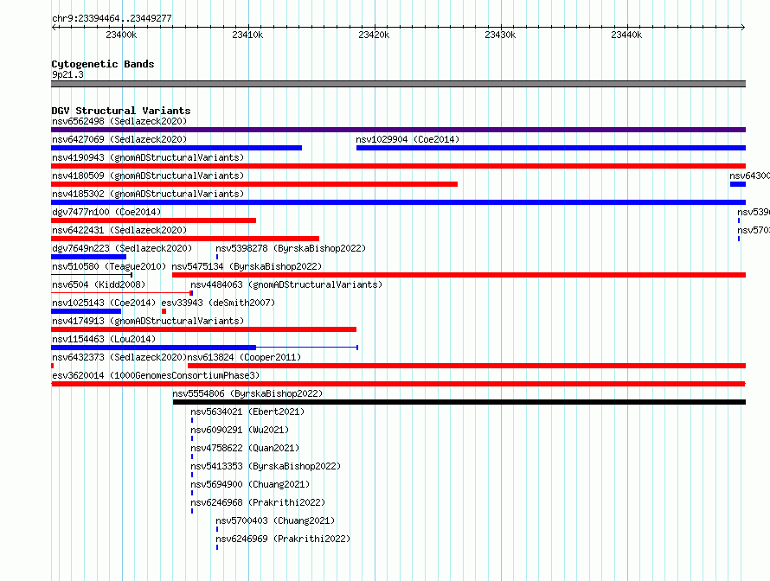
Task: Click the nsv5700403 (Chuang2021) label
Action: click(x=275, y=520)
